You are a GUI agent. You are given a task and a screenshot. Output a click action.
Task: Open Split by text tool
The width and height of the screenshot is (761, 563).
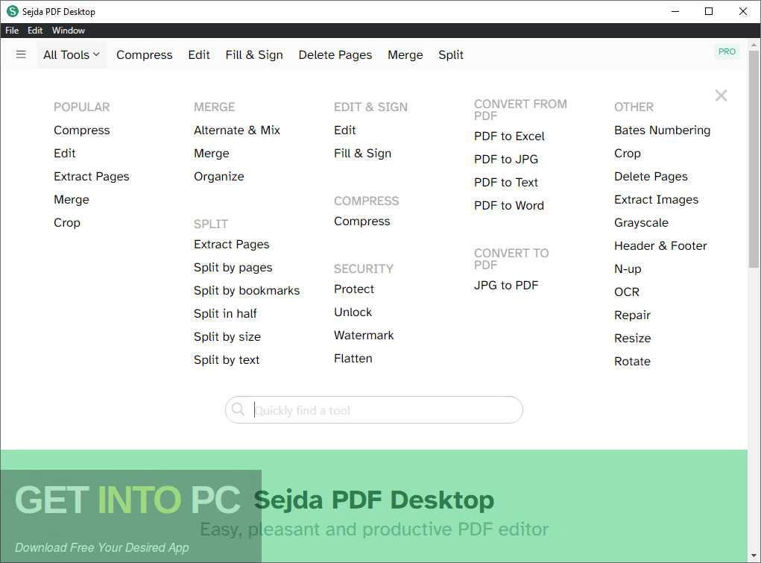tap(227, 360)
